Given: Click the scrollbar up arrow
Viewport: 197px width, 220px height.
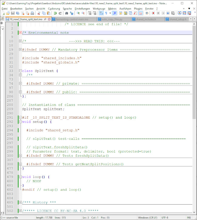Looking at the screenshot, I should click(x=194, y=24).
